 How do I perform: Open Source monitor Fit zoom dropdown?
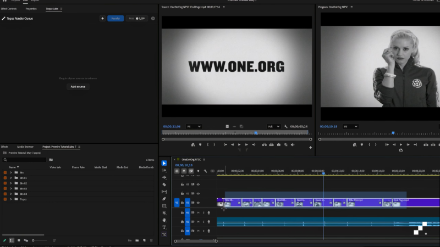point(194,127)
